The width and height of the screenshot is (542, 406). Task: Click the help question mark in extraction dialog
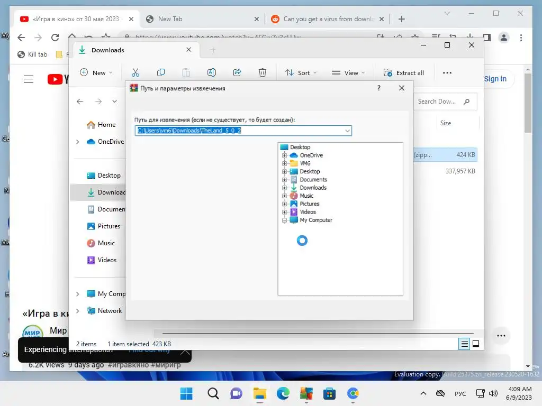379,88
